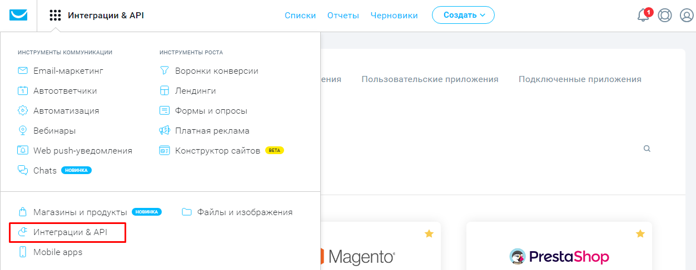Switch to Подключенные приложения tab
Screen dimensions: 696x270
click(580, 79)
